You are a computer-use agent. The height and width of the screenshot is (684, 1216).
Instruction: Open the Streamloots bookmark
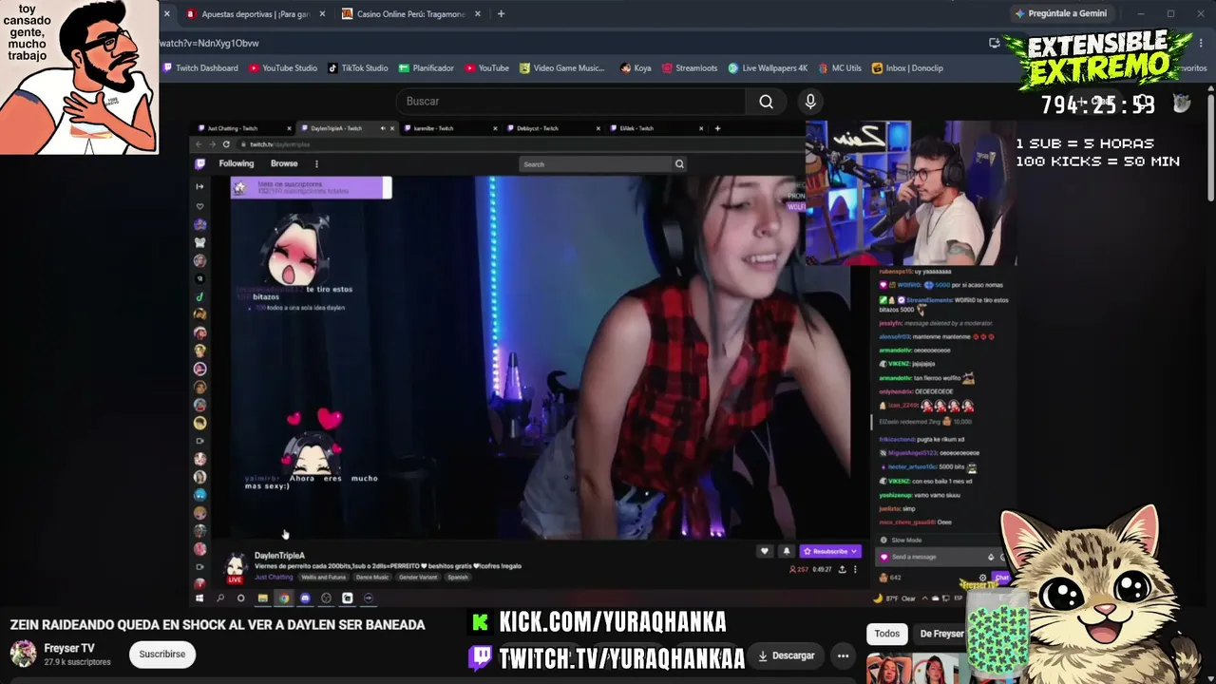[x=690, y=68]
